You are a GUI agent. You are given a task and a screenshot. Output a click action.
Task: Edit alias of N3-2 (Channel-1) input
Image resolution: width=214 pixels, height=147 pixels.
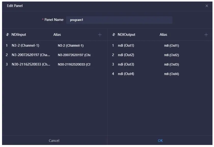coord(71,46)
